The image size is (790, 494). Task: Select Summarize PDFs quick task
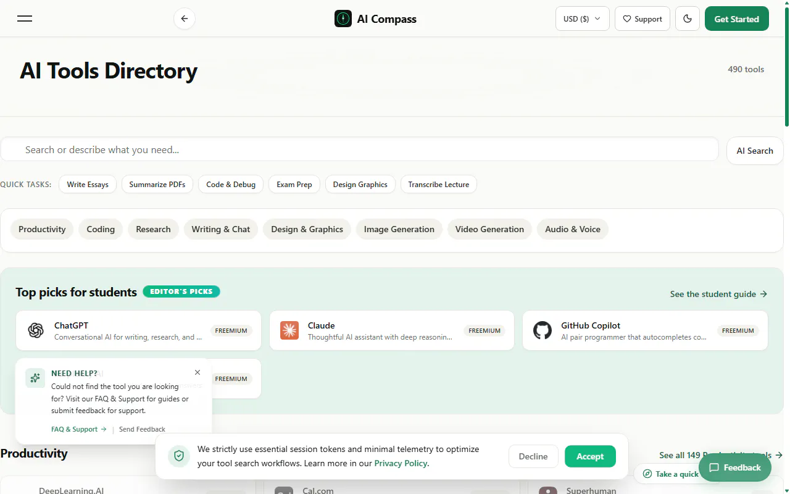click(x=157, y=184)
